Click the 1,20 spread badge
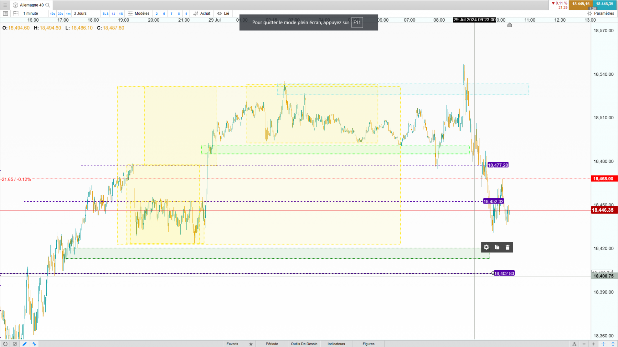The height and width of the screenshot is (347, 618). (x=593, y=9)
